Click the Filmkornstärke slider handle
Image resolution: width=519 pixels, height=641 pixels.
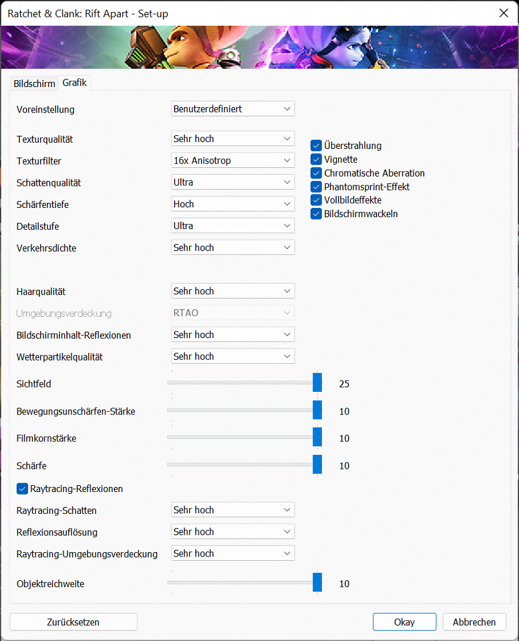pyautogui.click(x=317, y=436)
